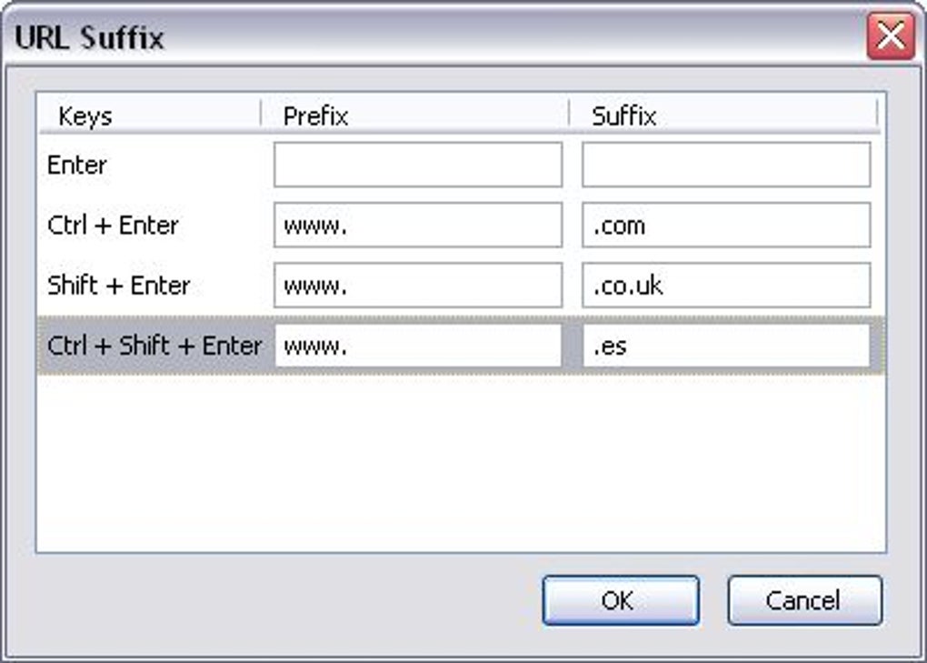Viewport: 927px width, 663px height.
Task: Click the Keys column header
Action: click(x=85, y=116)
